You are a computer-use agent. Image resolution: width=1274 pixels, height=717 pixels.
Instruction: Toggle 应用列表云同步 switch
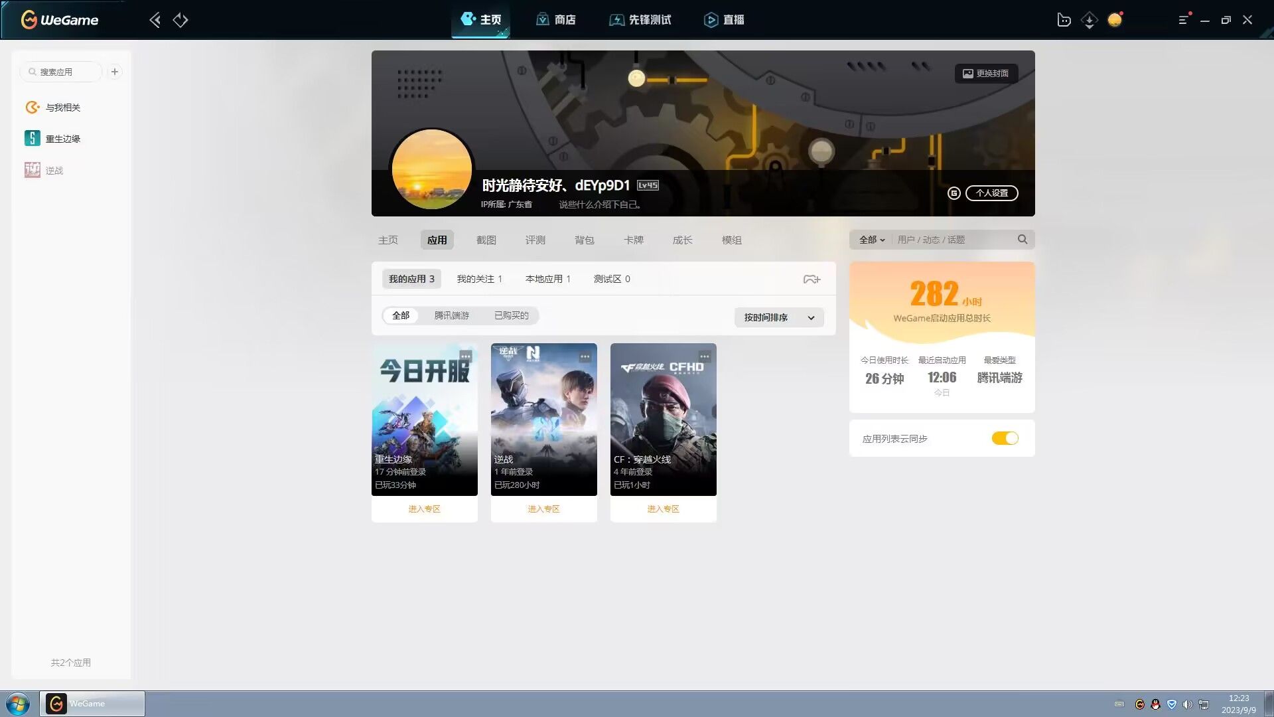(1005, 438)
